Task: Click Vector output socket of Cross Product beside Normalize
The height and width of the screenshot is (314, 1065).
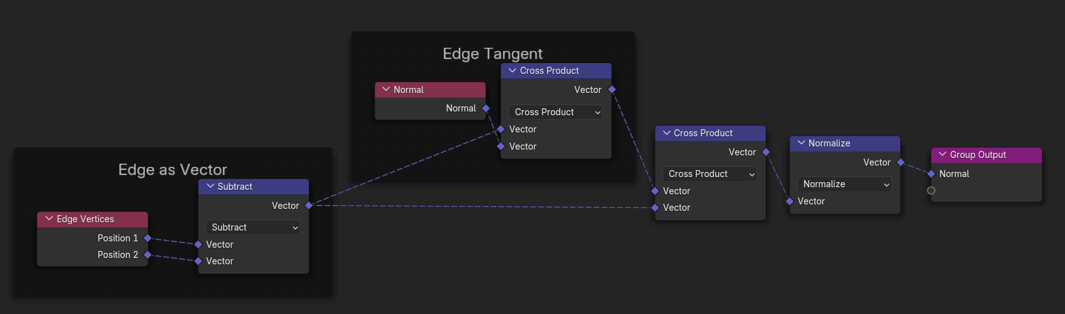Action: point(766,152)
